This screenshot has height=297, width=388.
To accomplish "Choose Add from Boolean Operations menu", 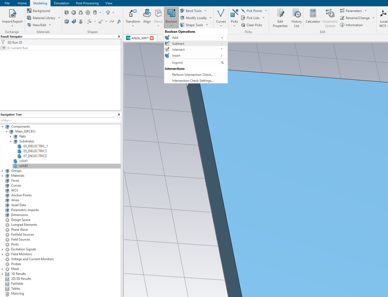I will [x=196, y=38].
